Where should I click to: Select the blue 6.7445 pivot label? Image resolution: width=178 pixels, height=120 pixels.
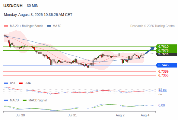pyautogui.click(x=167, y=65)
